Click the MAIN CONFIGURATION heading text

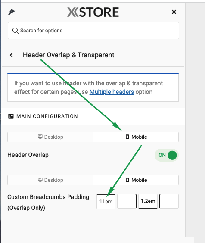[x=47, y=116]
